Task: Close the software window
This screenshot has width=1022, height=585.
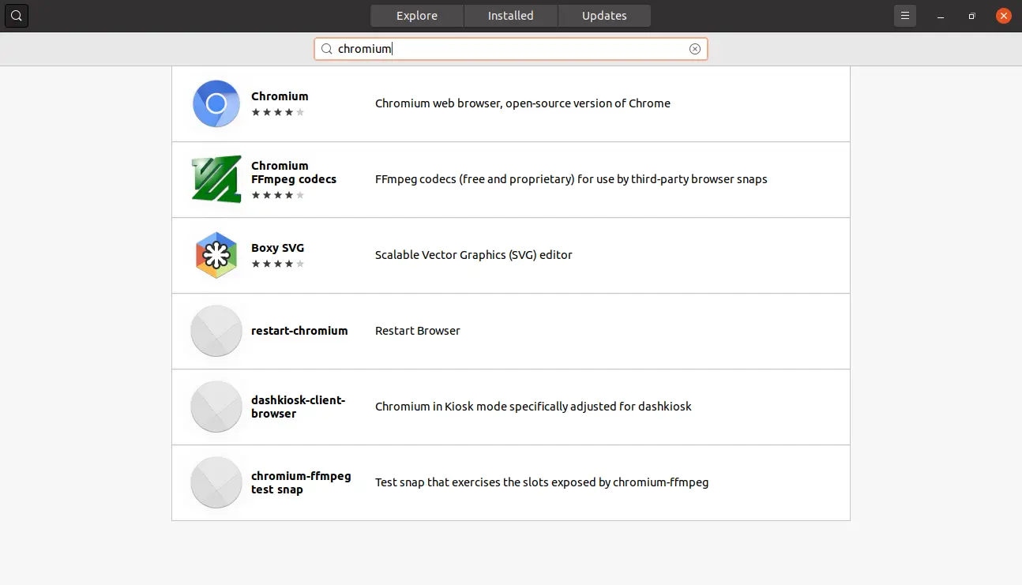Action: tap(1003, 16)
